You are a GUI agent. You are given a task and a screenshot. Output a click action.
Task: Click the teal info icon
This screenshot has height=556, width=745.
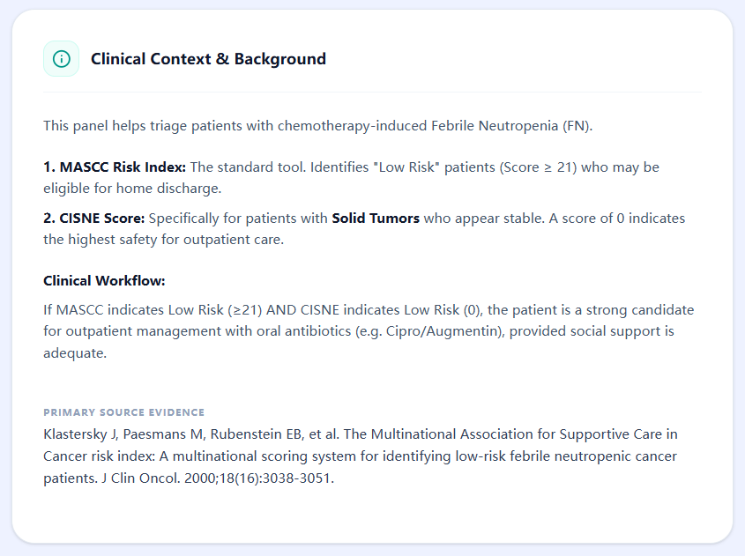tap(61, 59)
